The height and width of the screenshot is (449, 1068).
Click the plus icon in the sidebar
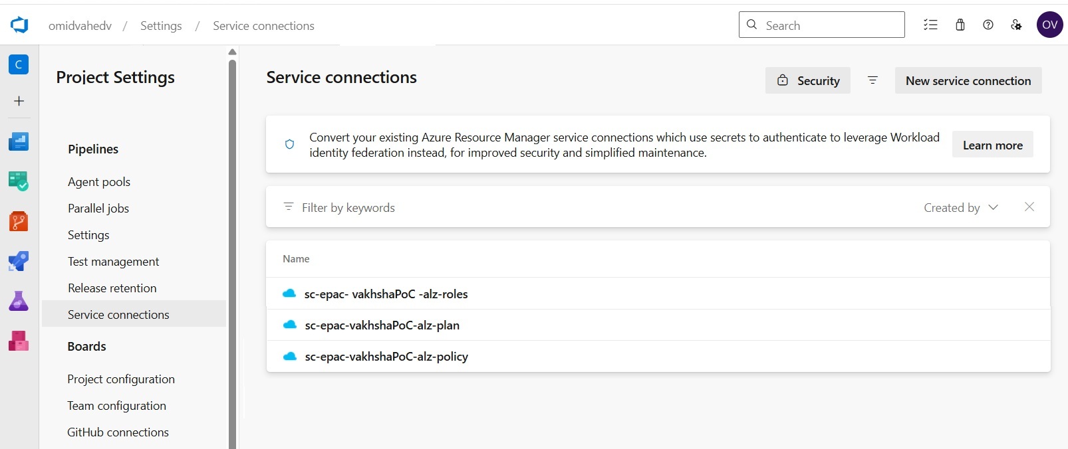click(19, 101)
